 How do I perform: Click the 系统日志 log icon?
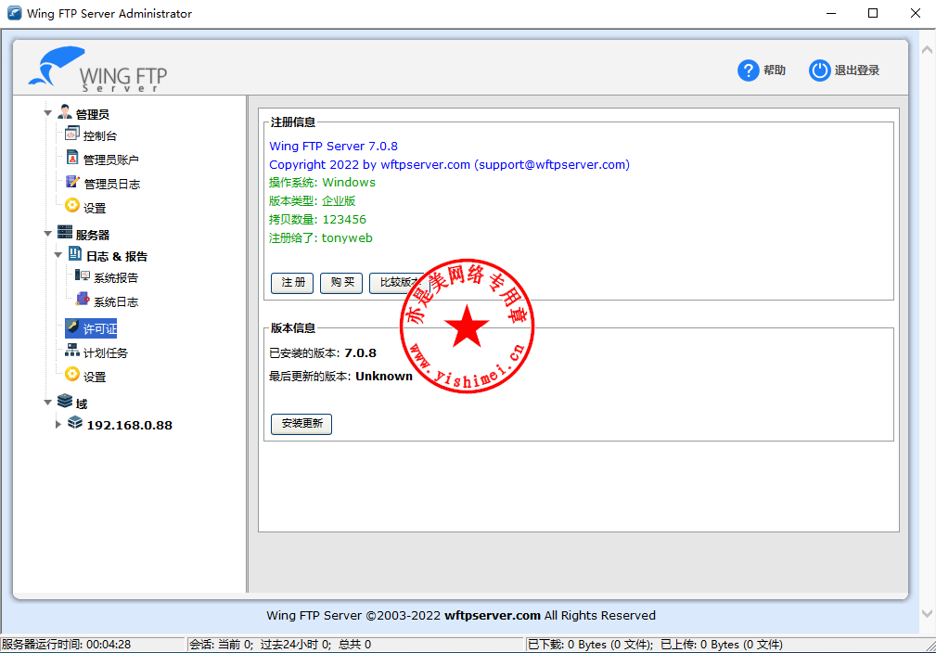pos(83,299)
